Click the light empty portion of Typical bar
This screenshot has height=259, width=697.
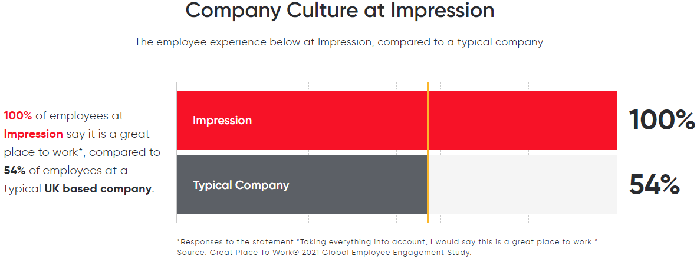coord(523,185)
